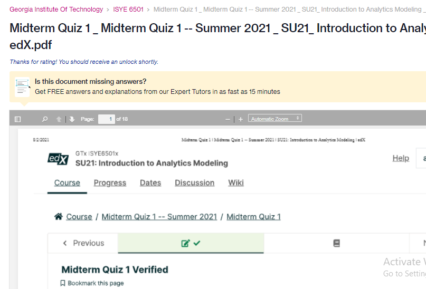Select the completed quiz edit-check tab

[x=191, y=243]
